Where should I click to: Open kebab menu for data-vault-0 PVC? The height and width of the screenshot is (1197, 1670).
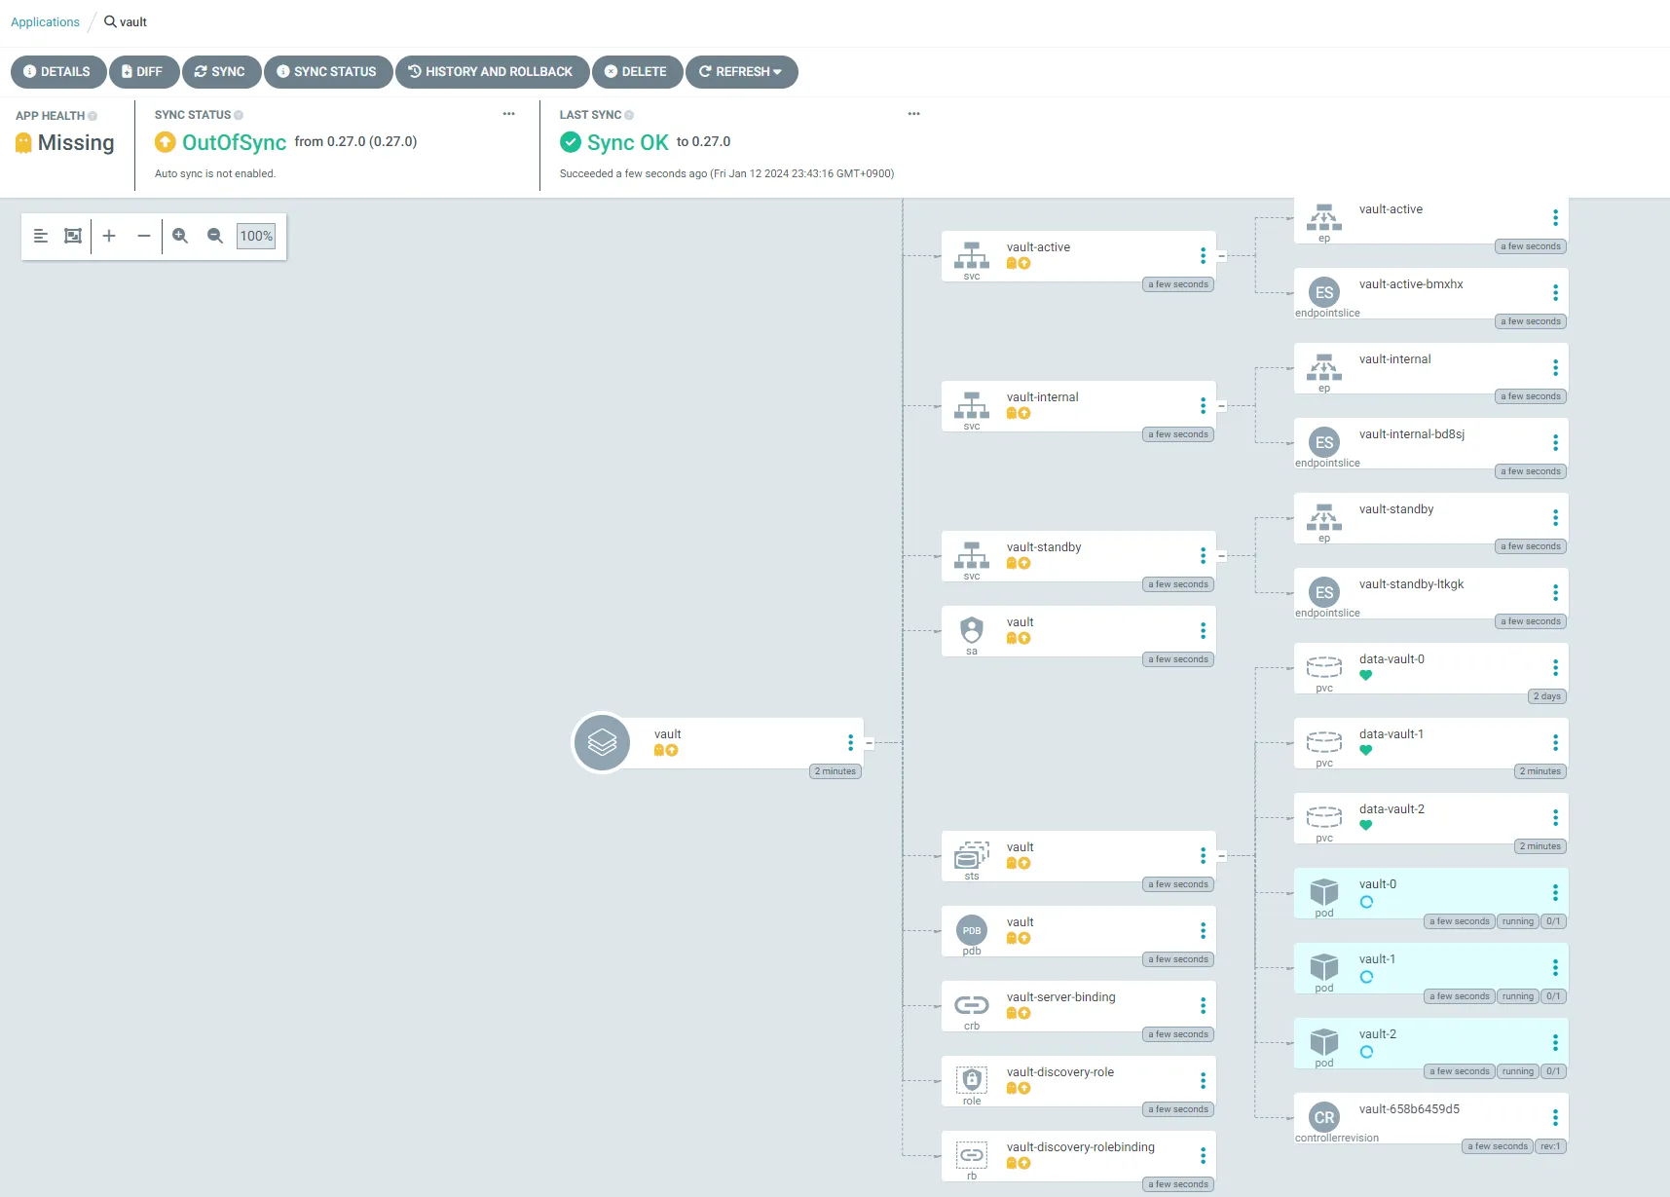coord(1555,667)
